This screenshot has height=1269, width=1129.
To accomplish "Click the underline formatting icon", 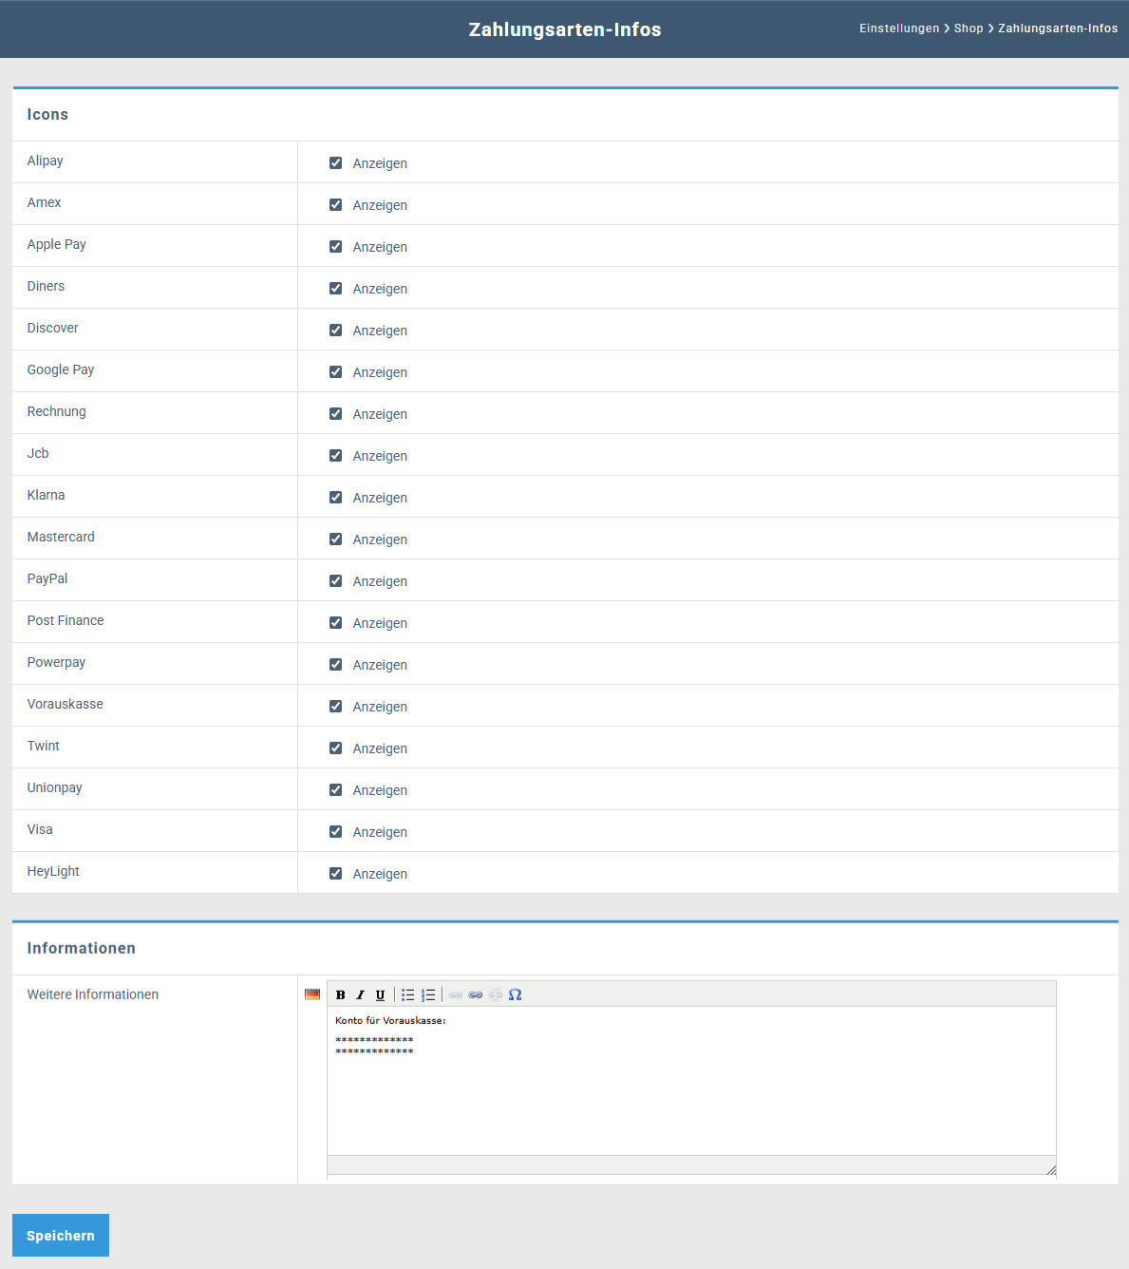I will coord(381,994).
